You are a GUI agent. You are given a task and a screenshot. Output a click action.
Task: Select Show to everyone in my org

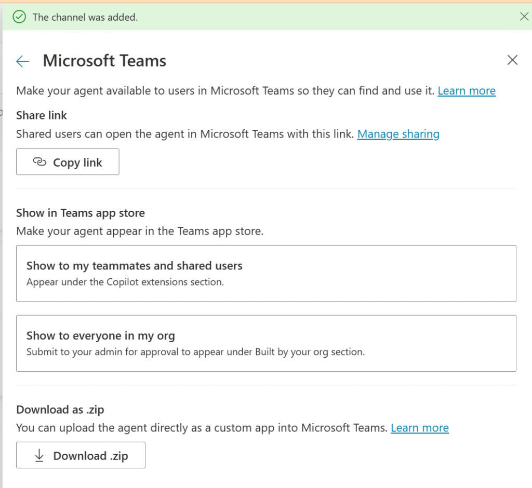coord(267,343)
